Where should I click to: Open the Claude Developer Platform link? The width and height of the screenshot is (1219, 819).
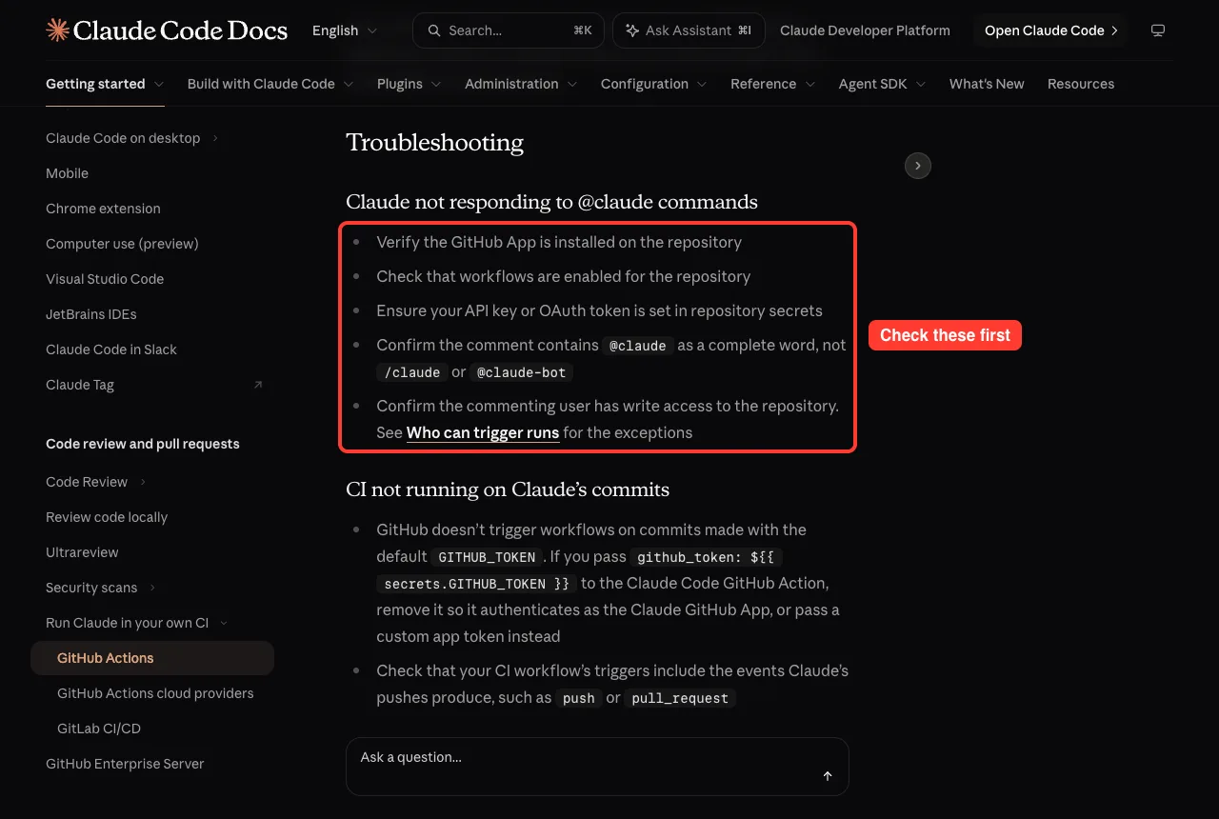tap(865, 30)
